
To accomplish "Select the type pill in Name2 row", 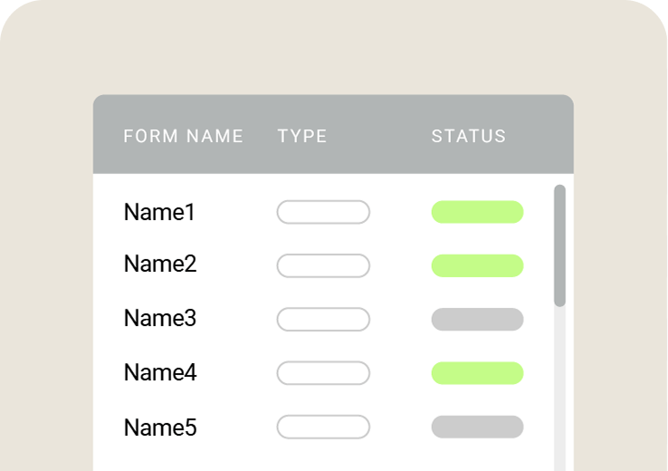I will point(323,266).
